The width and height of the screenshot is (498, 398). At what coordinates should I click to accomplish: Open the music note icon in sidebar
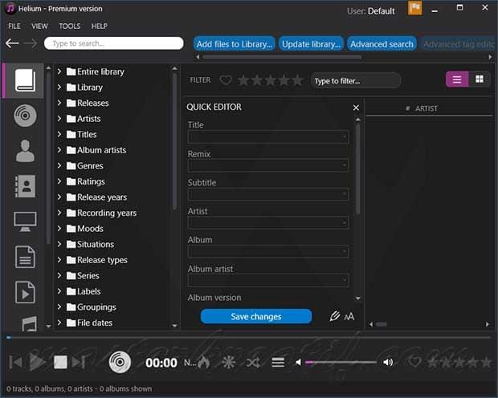click(29, 323)
